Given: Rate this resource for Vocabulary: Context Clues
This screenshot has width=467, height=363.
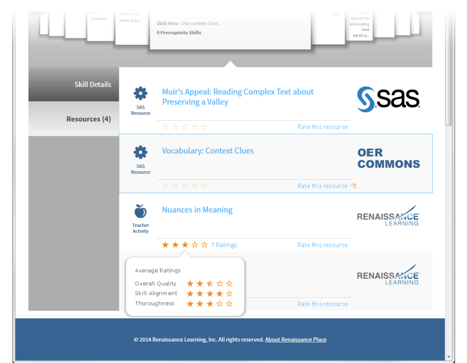Looking at the screenshot, I should tap(322, 186).
